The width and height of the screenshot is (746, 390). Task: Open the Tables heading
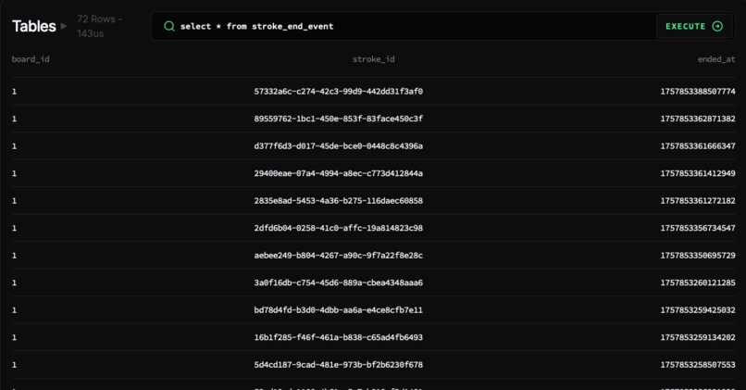click(x=33, y=26)
